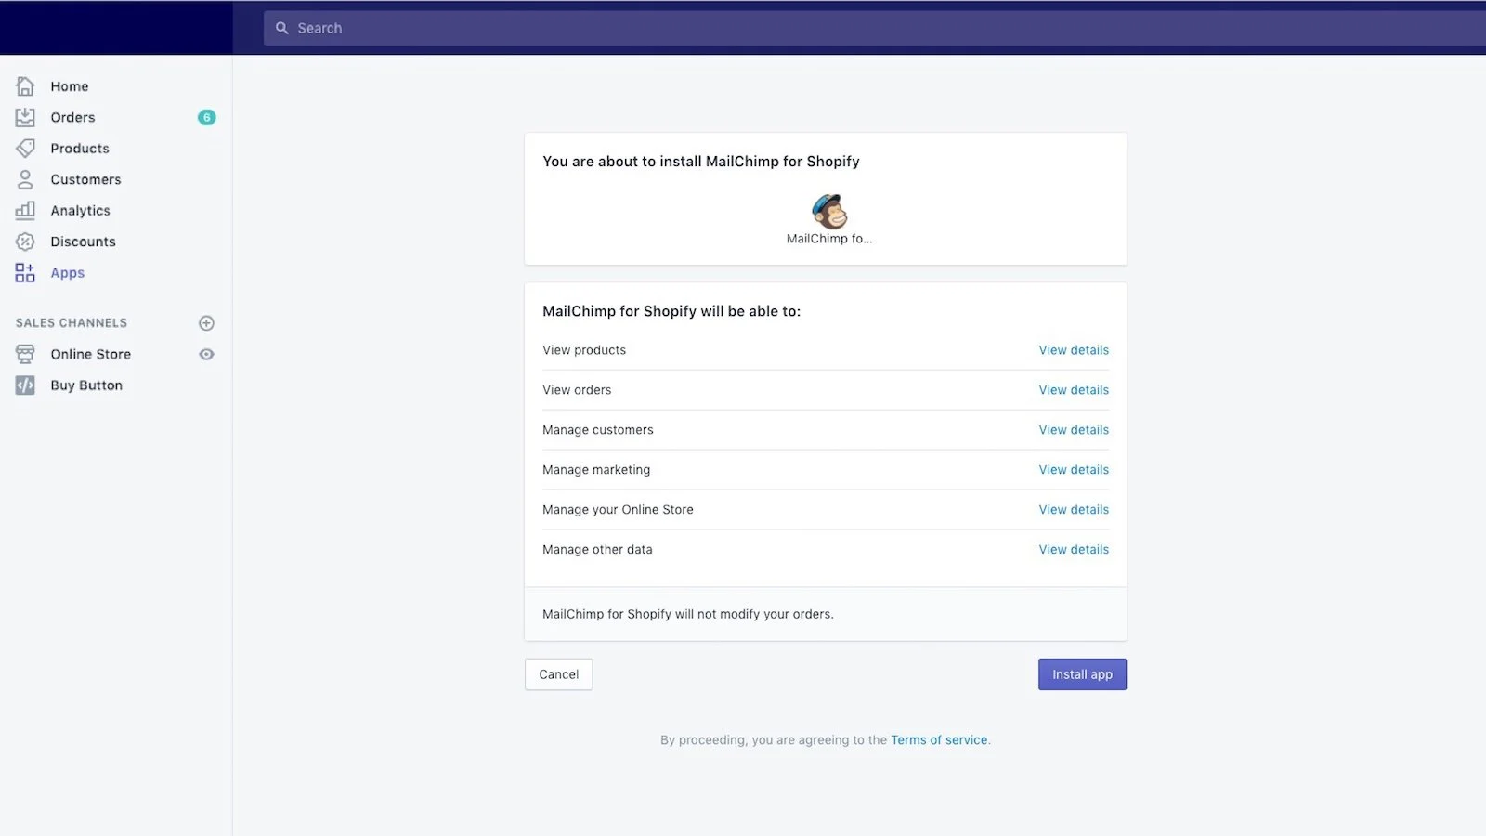
Task: Open the Terms of service link
Action: (939, 740)
